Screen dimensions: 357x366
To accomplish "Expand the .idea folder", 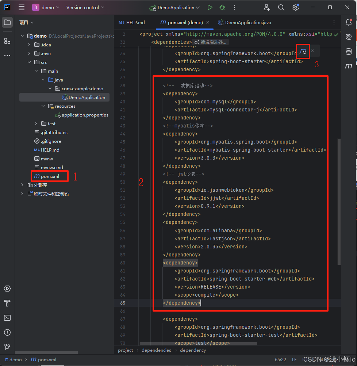I will coord(30,45).
